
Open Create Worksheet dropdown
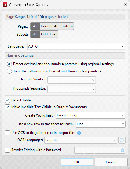(90, 115)
